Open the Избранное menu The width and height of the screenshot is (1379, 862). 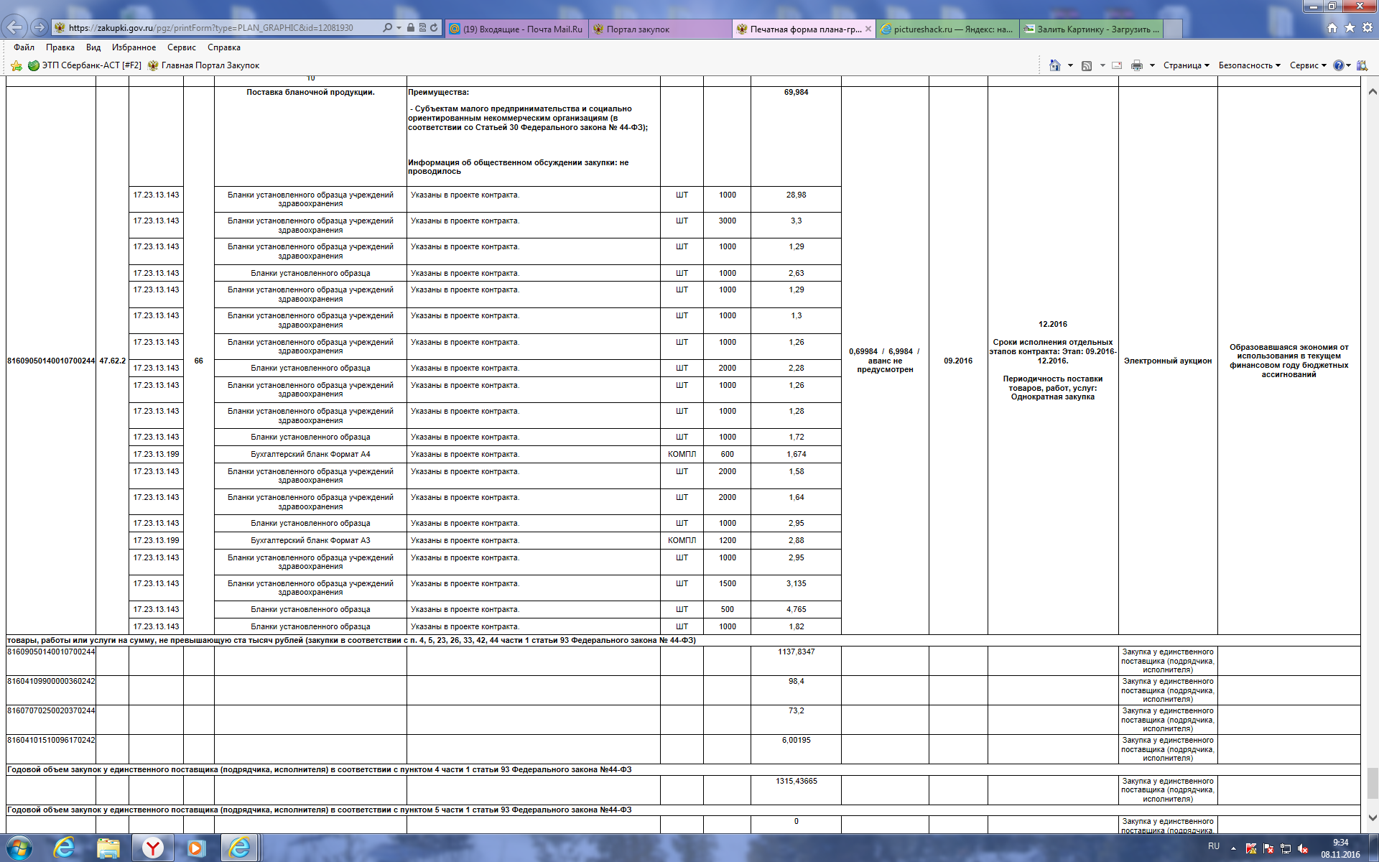pos(134,47)
